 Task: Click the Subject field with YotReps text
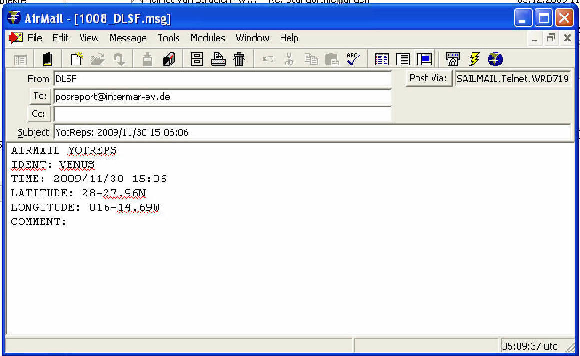coord(312,132)
